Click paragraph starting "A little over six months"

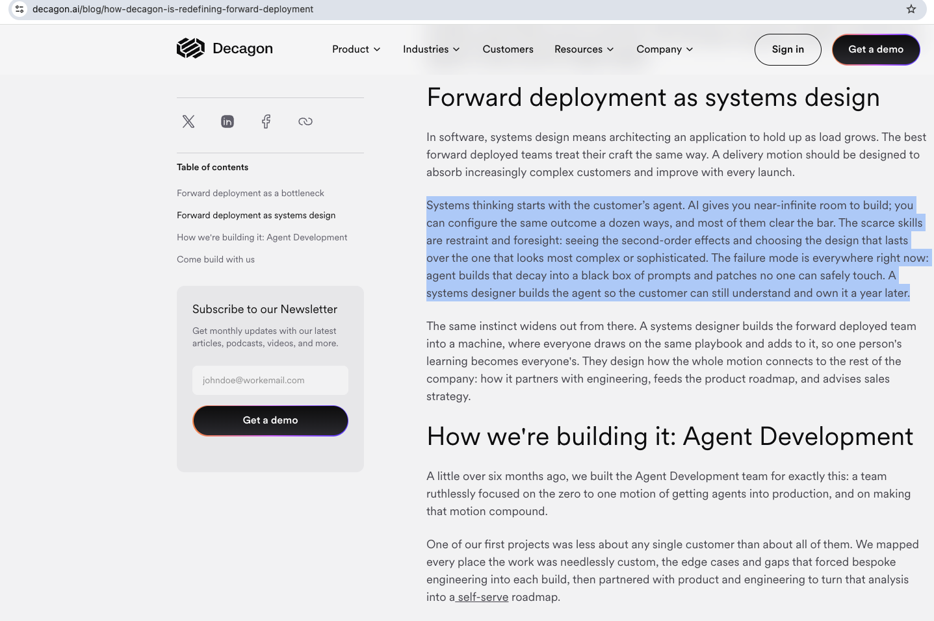click(669, 494)
